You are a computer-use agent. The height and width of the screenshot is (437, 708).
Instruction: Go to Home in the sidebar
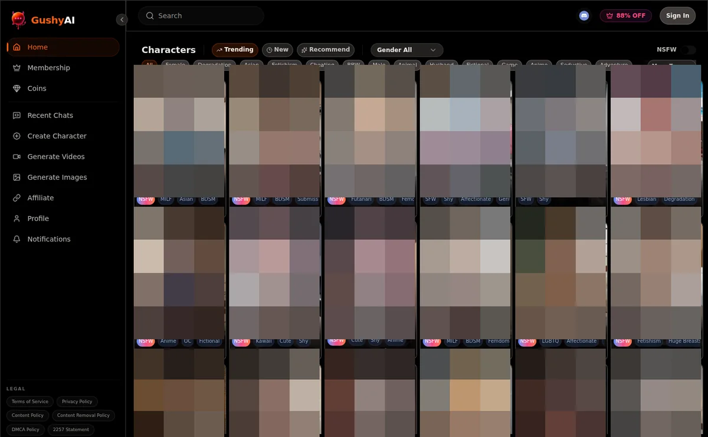point(63,47)
